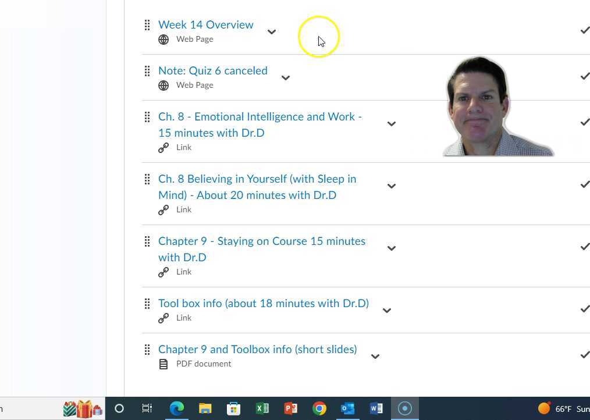This screenshot has height=420, width=590.
Task: Toggle completion on Chapter 9 and Toolbox info
Action: 585,354
